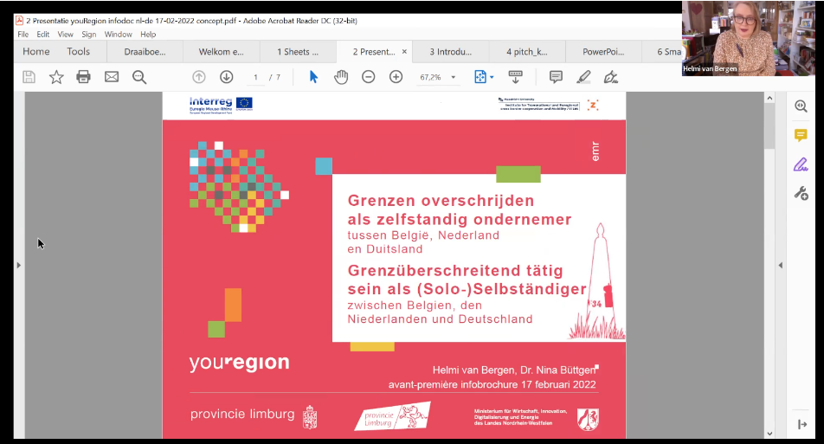Open More Tools wrench icon
824x444 pixels.
(x=801, y=193)
